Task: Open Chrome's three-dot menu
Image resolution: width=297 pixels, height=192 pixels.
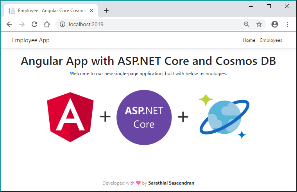Action: 287,24
